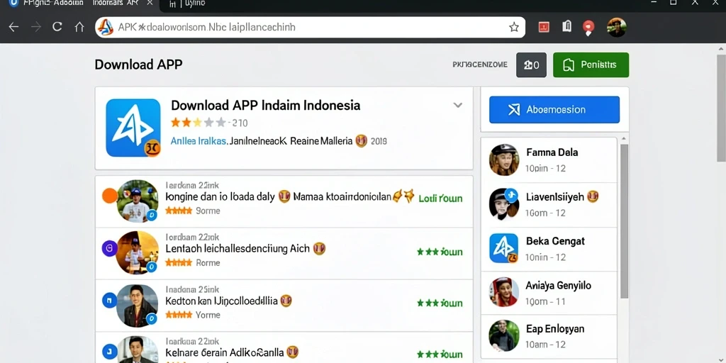Click the PKRACENIZOME label
This screenshot has width=726, height=363.
coord(480,65)
